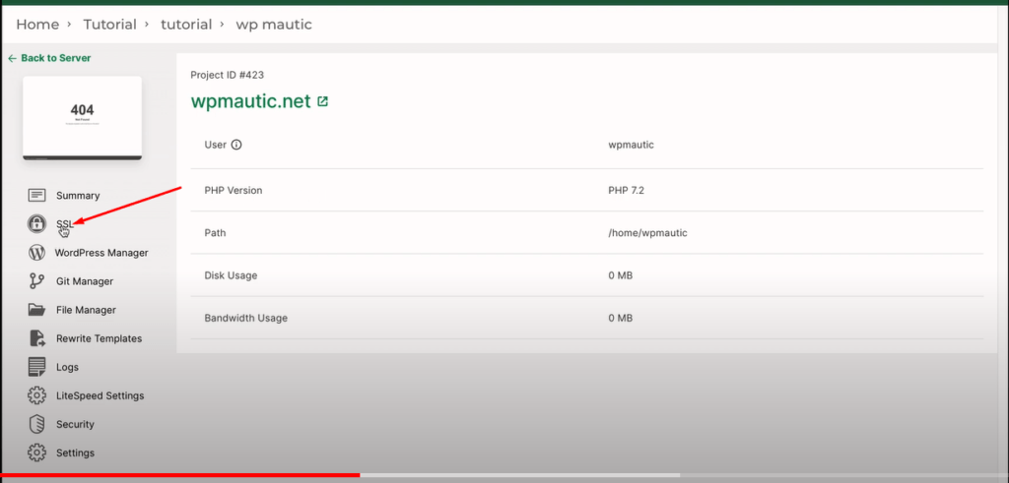Click the Path label
The width and height of the screenshot is (1009, 483).
click(215, 233)
